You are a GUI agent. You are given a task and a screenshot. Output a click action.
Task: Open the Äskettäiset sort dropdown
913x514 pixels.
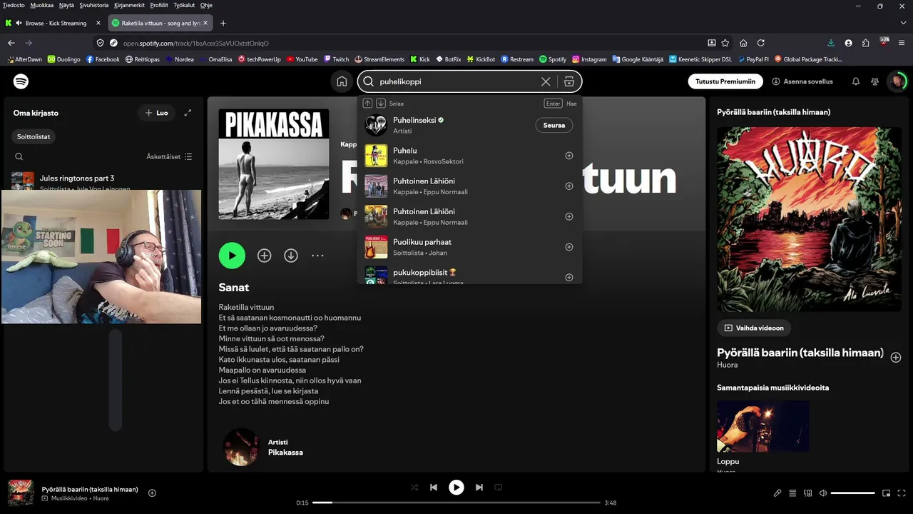click(x=169, y=156)
